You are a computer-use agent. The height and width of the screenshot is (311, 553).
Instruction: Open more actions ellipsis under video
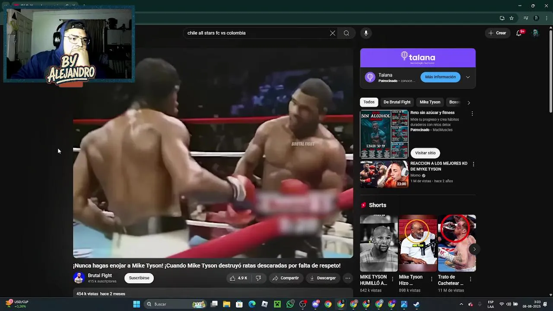(348, 278)
